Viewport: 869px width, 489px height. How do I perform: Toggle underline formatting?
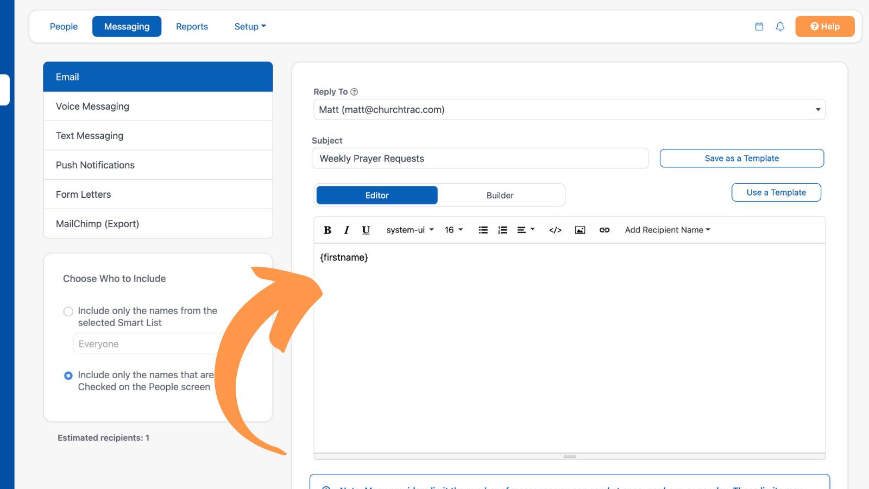click(x=366, y=230)
